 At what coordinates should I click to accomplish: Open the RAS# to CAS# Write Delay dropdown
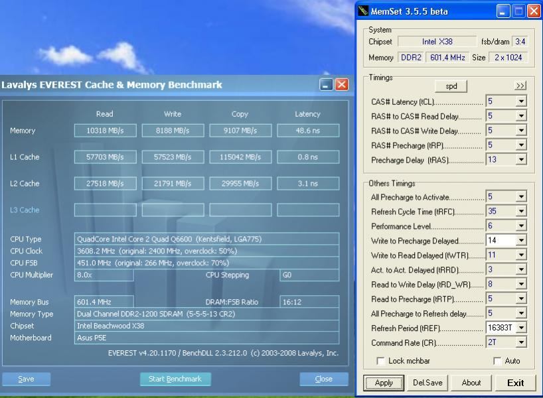[521, 131]
